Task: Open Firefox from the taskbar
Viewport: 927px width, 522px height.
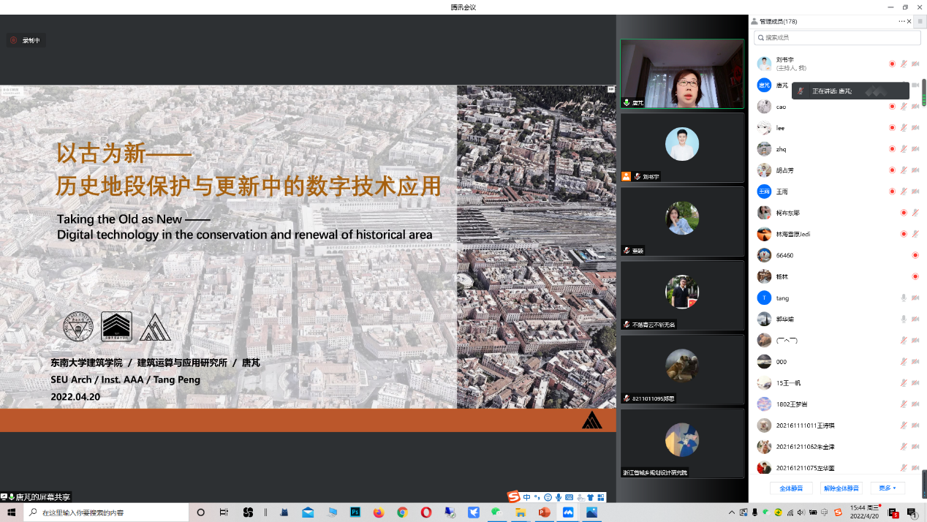Action: (x=379, y=512)
